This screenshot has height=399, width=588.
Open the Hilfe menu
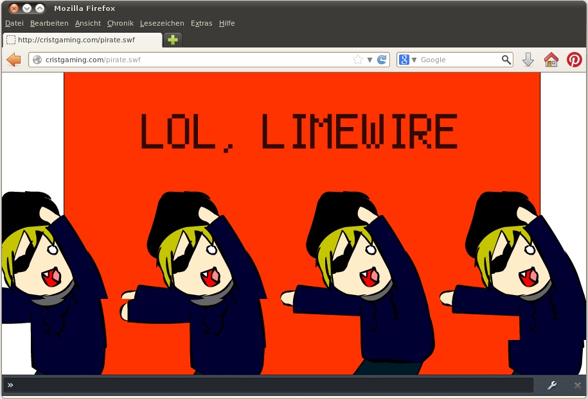[227, 23]
